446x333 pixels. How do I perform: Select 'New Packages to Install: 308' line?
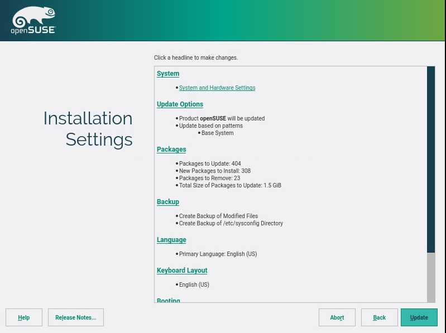[x=215, y=171]
